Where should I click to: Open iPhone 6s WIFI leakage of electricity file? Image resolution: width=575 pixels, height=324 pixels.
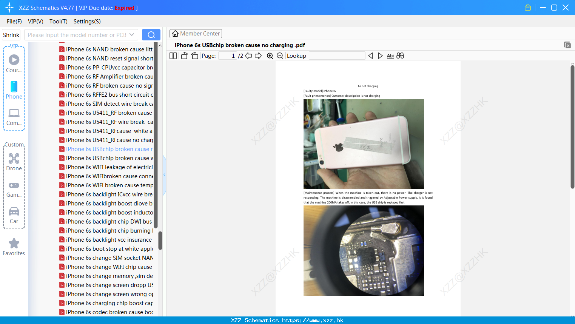[106, 167]
